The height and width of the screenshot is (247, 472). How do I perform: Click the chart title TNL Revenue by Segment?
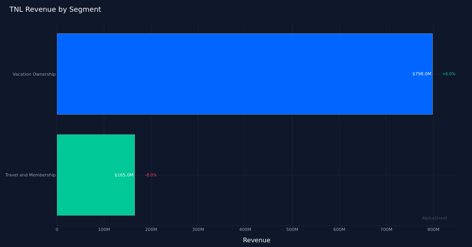point(55,9)
